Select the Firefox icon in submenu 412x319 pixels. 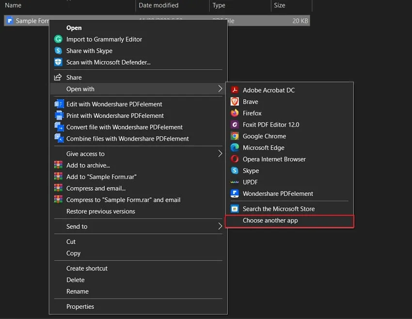click(235, 113)
